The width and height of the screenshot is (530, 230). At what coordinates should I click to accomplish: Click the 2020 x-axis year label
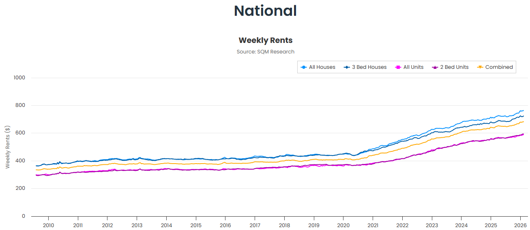pyautogui.click(x=343, y=225)
